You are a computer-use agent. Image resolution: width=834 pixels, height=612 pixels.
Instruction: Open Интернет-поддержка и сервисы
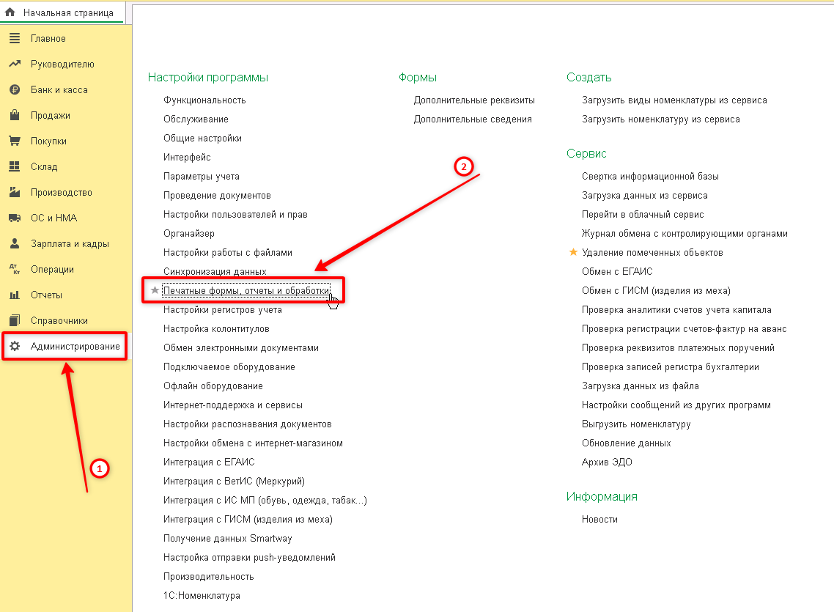[x=233, y=405]
